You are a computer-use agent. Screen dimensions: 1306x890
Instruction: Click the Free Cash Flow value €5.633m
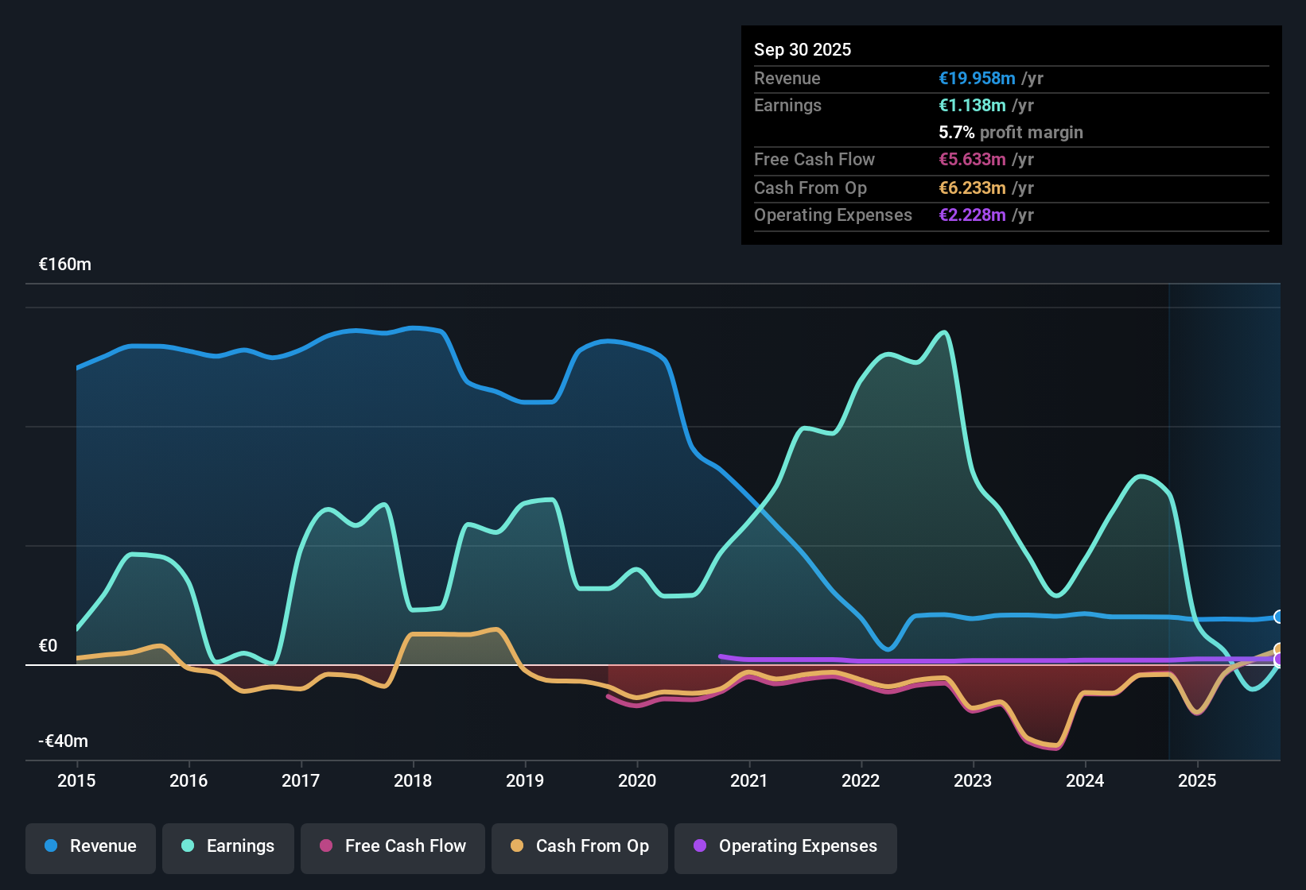[972, 159]
